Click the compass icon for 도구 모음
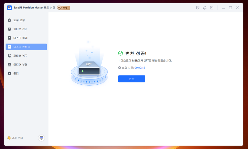The height and width of the screenshot is (149, 248). coord(9,20)
